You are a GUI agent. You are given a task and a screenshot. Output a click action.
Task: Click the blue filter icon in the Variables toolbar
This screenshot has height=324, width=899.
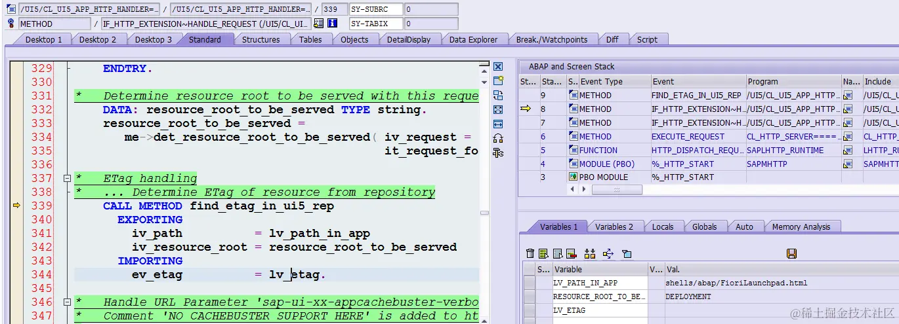[x=626, y=253]
